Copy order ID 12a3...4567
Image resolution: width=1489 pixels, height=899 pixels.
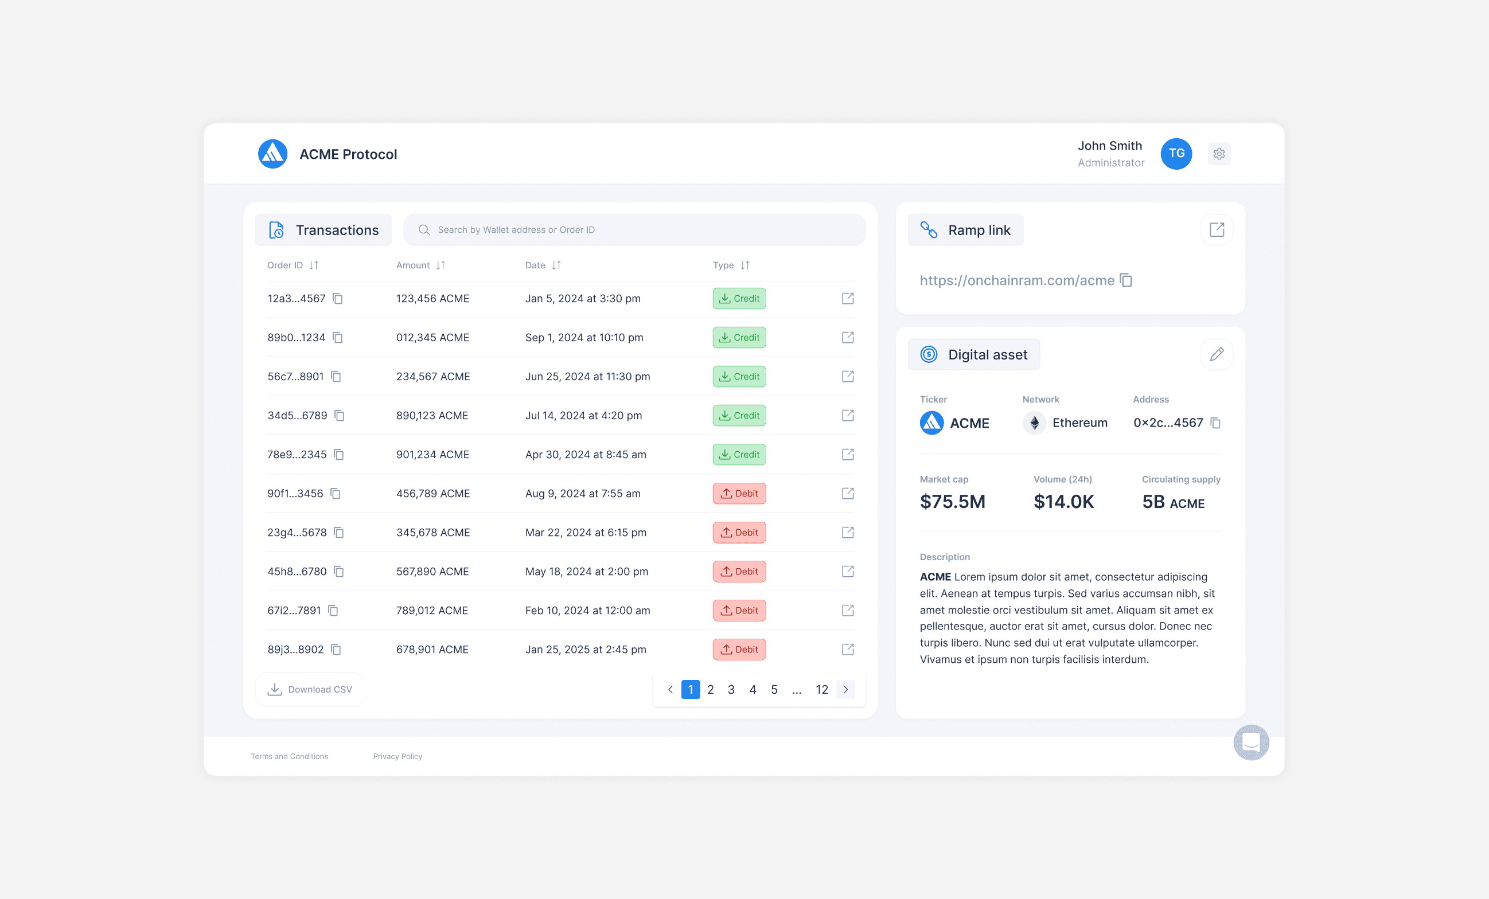pos(338,299)
